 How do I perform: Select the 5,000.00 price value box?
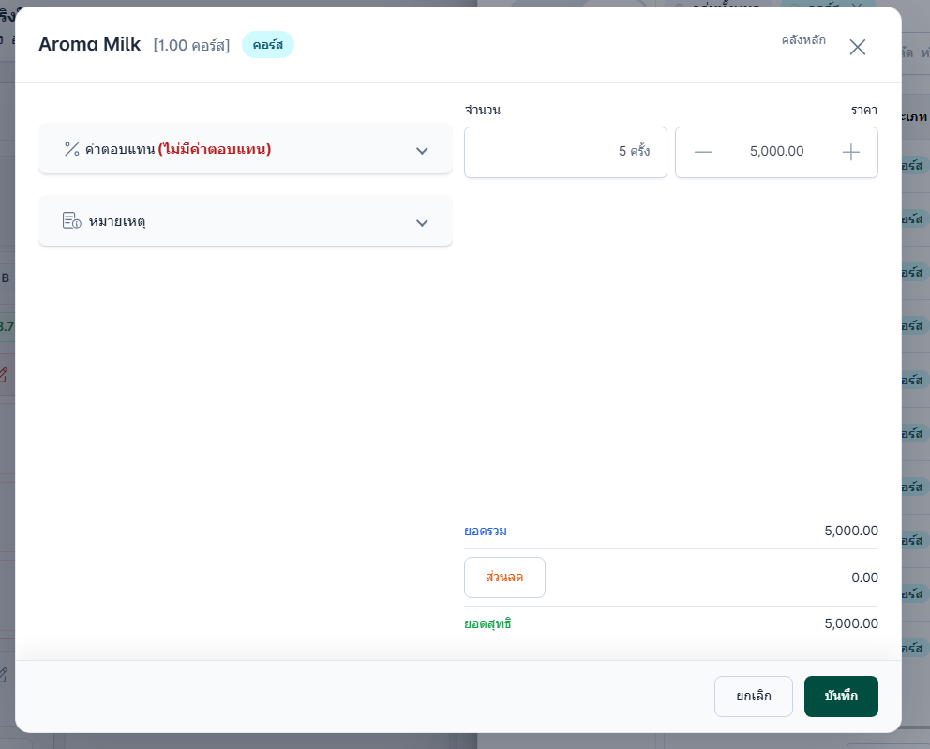point(776,151)
